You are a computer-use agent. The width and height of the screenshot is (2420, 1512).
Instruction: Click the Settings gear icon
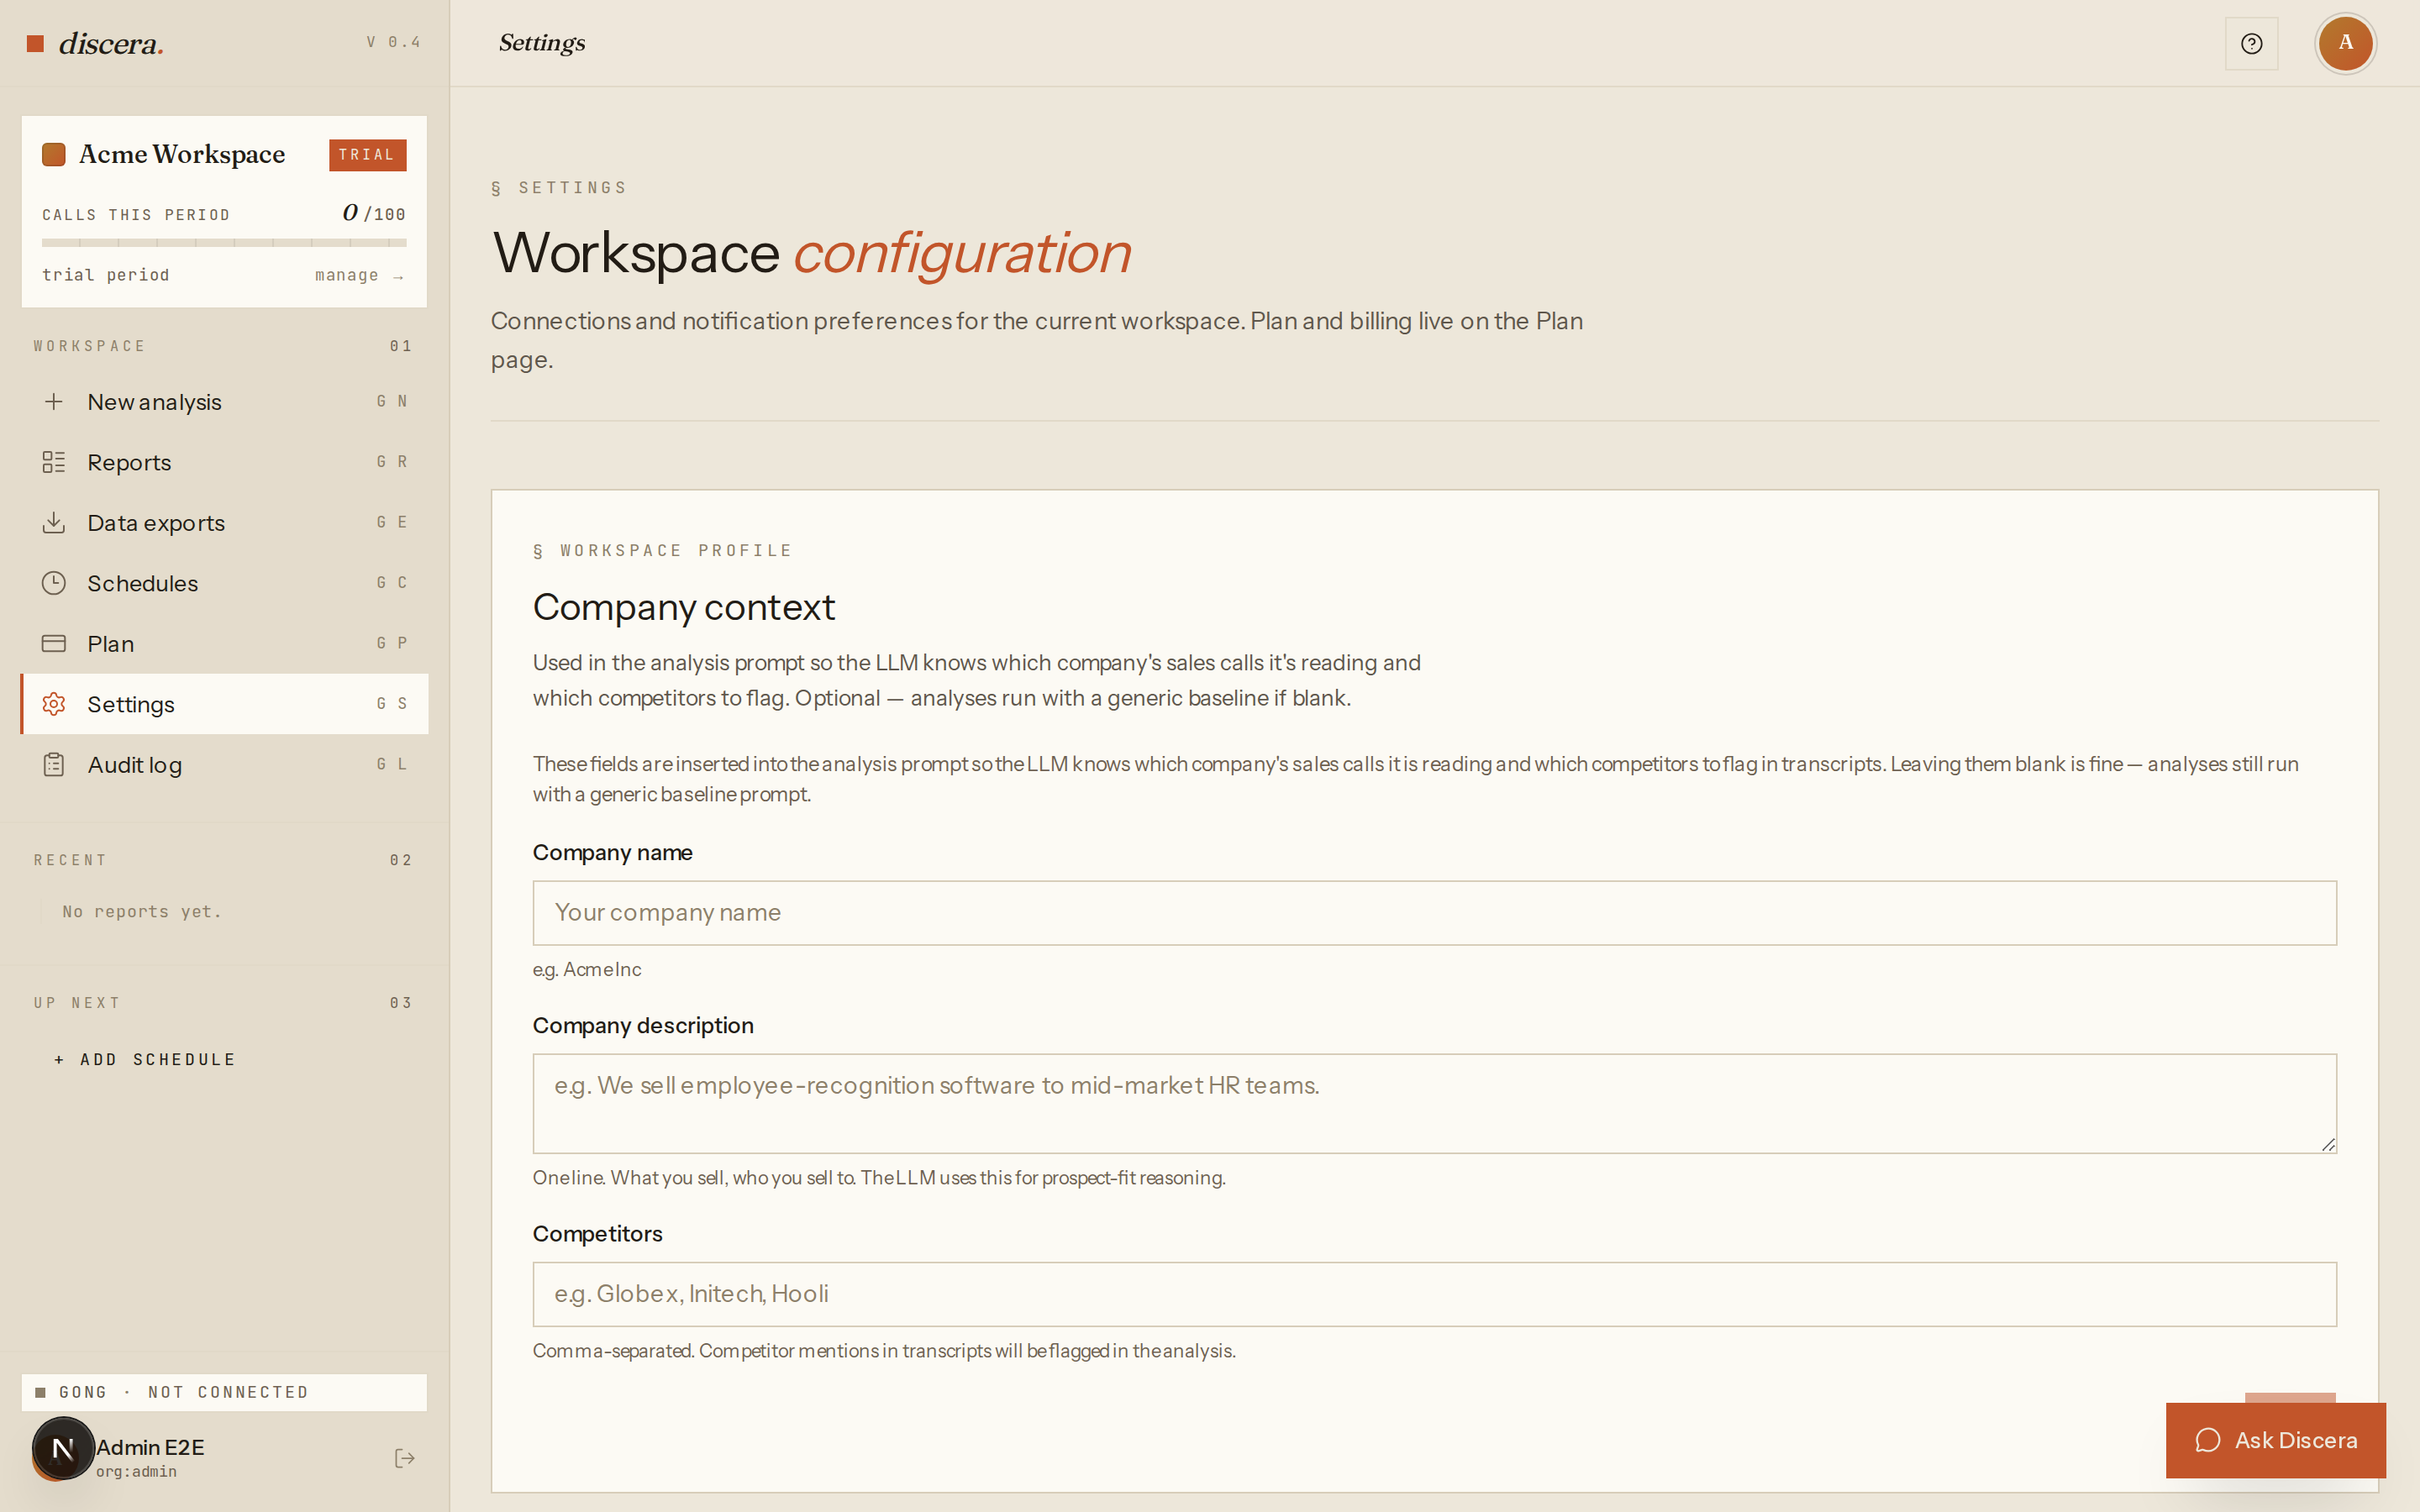pos(54,704)
